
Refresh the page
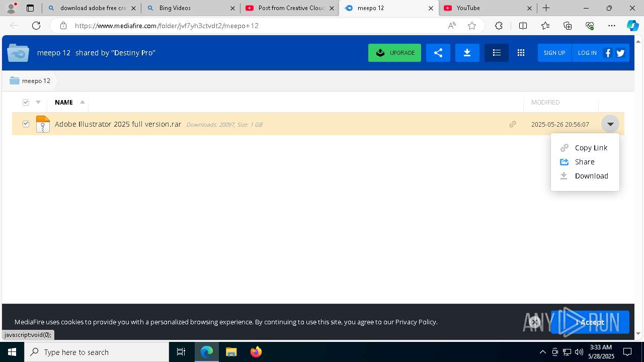point(36,26)
